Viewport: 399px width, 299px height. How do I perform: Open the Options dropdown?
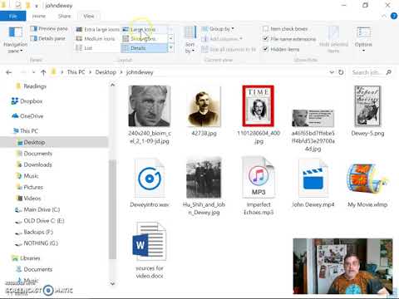pyautogui.click(x=363, y=40)
